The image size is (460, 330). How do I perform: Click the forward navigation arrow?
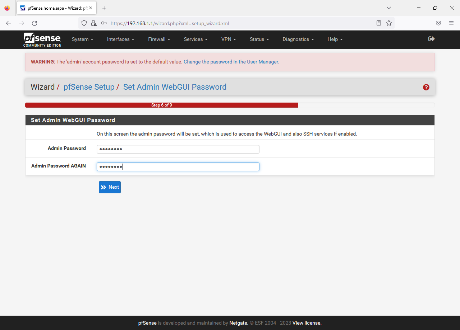click(22, 23)
